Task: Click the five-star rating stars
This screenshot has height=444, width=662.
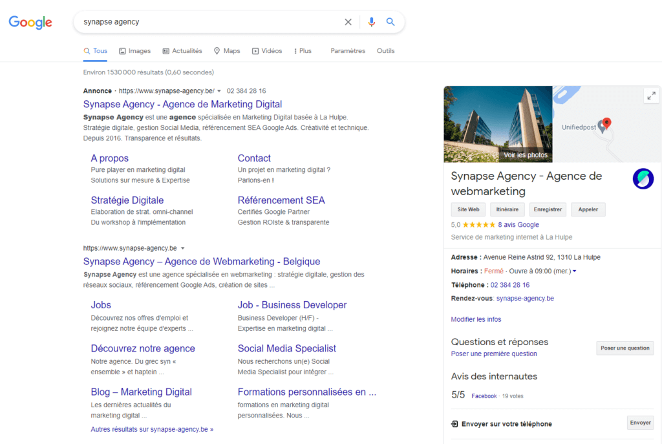Action: [479, 224]
